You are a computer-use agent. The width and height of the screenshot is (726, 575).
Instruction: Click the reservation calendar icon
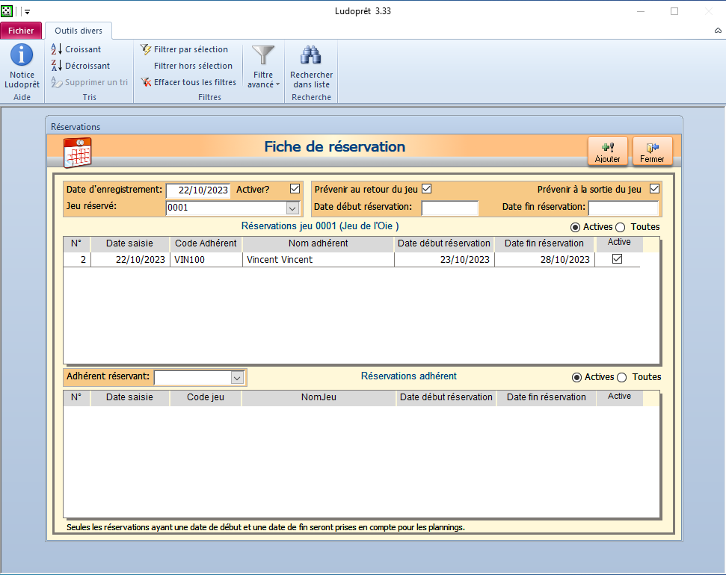coord(78,152)
